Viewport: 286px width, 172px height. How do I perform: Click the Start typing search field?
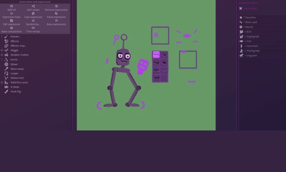pos(251,8)
